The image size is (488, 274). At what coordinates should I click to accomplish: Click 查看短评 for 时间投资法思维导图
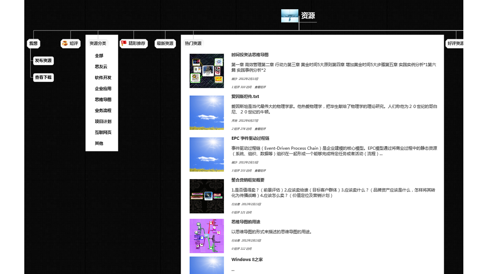click(260, 87)
